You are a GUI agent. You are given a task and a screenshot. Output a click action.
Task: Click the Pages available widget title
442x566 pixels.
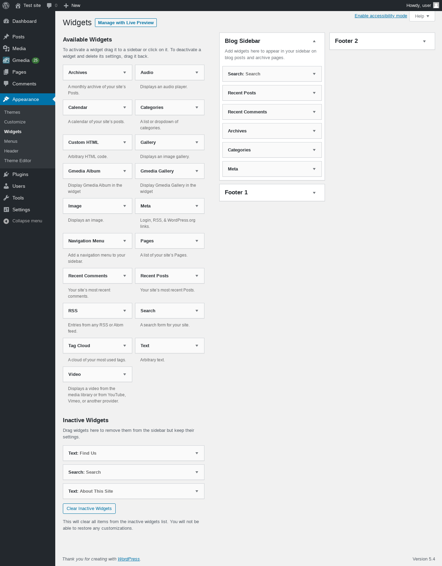[x=147, y=241]
